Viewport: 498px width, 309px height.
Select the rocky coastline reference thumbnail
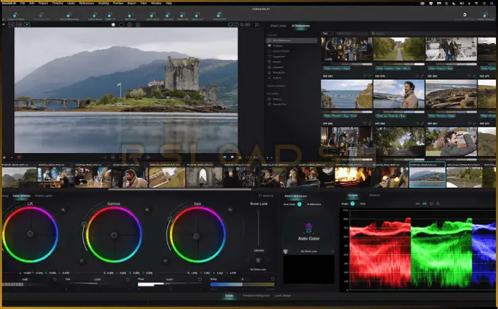[x=451, y=94]
